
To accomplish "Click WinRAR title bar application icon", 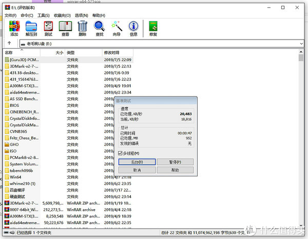I will pos(7,8).
